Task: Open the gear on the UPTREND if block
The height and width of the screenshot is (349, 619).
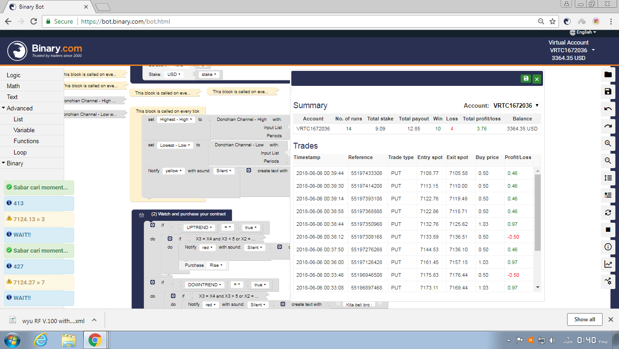Action: click(x=153, y=225)
